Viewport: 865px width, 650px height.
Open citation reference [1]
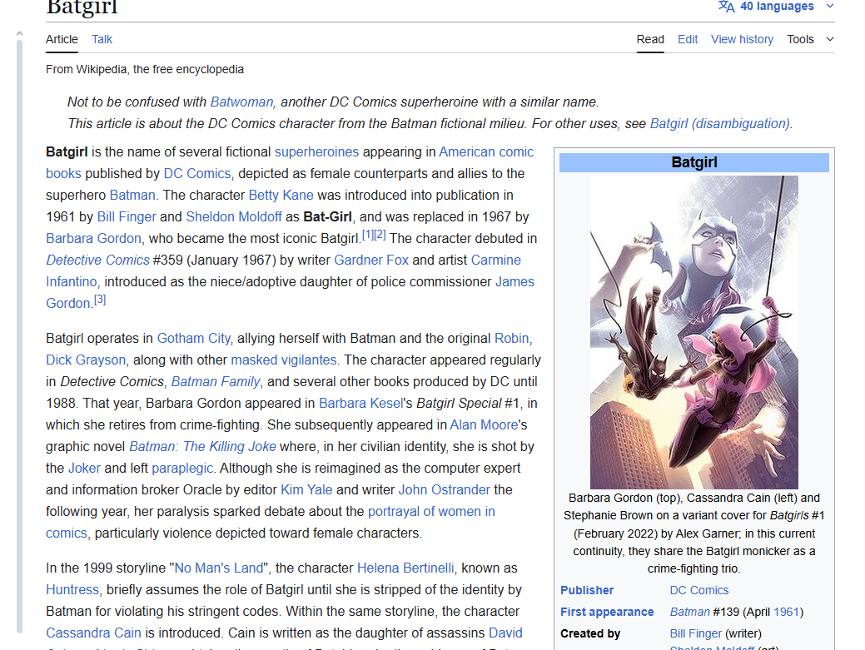[x=367, y=235]
